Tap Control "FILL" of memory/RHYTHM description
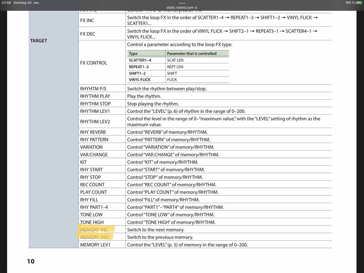 [x=163, y=200]
